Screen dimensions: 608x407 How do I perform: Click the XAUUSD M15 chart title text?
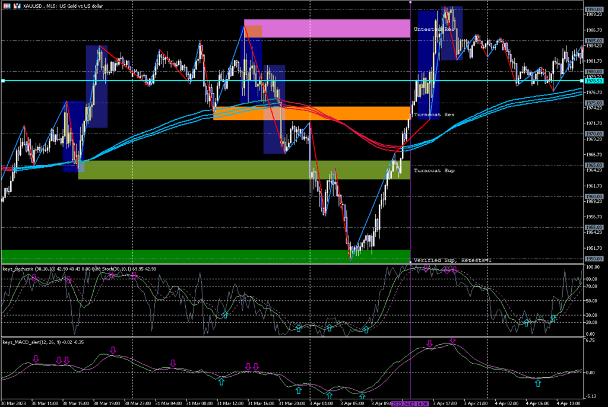pyautogui.click(x=50, y=5)
